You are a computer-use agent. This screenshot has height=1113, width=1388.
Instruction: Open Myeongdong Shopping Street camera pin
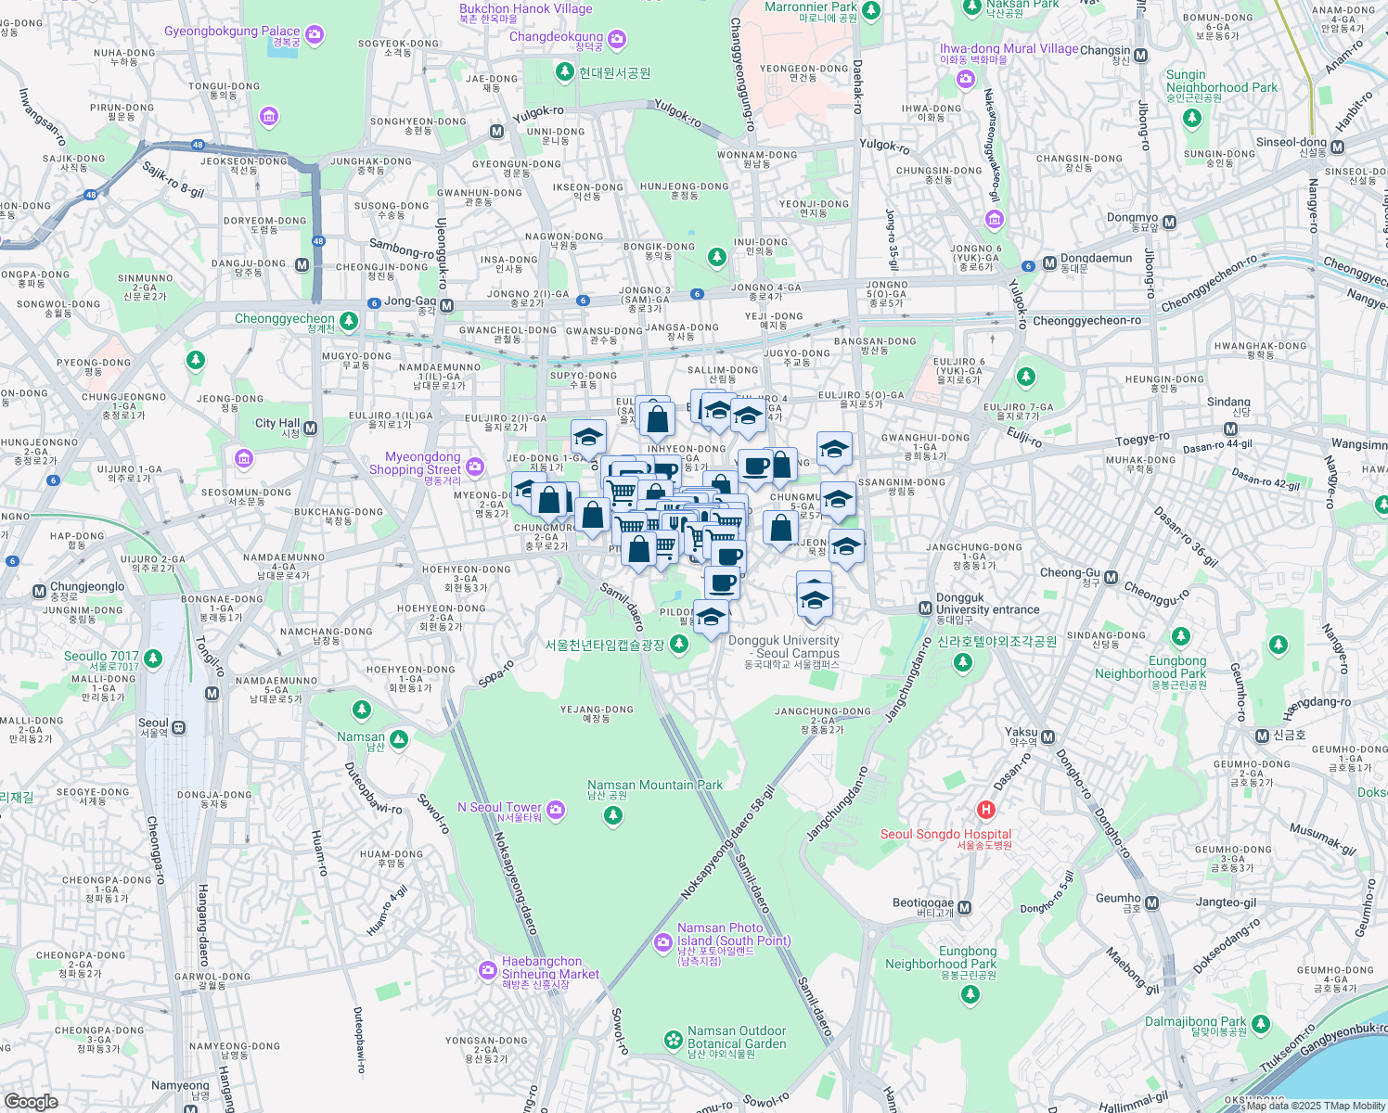[x=475, y=466]
